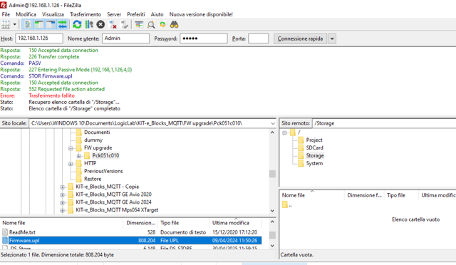Image resolution: width=456 pixels, height=265 pixels.
Task: Select the dummy folder in local tree
Action: click(93, 140)
